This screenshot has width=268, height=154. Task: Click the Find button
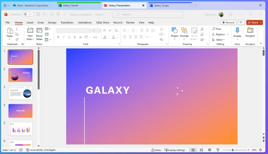click(x=216, y=29)
